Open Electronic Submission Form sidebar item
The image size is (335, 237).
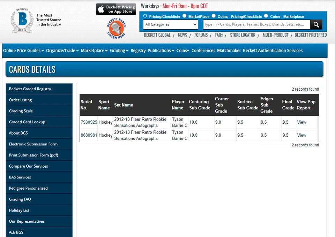click(39, 144)
